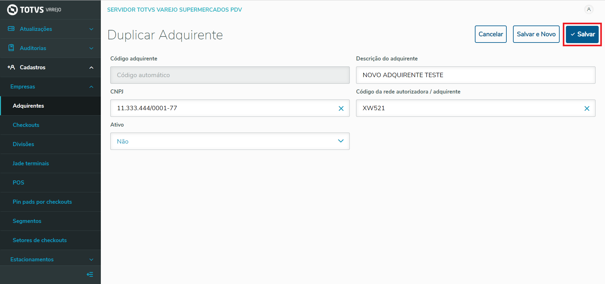Screen dimensions: 605x284
Task: Open the Empresas submenu label
Action: tap(23, 87)
